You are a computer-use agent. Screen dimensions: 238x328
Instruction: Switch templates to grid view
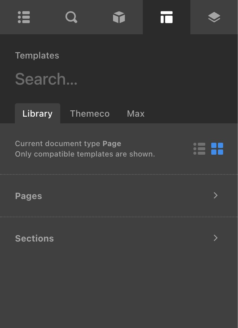click(x=217, y=149)
